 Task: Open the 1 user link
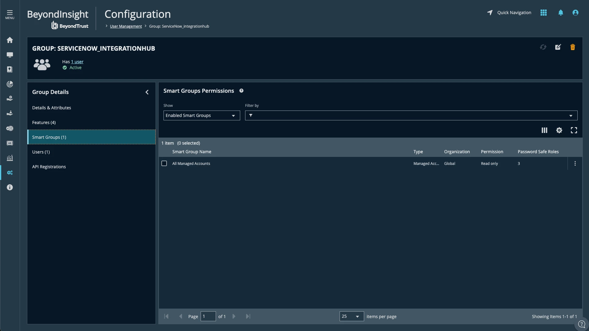pyautogui.click(x=77, y=62)
